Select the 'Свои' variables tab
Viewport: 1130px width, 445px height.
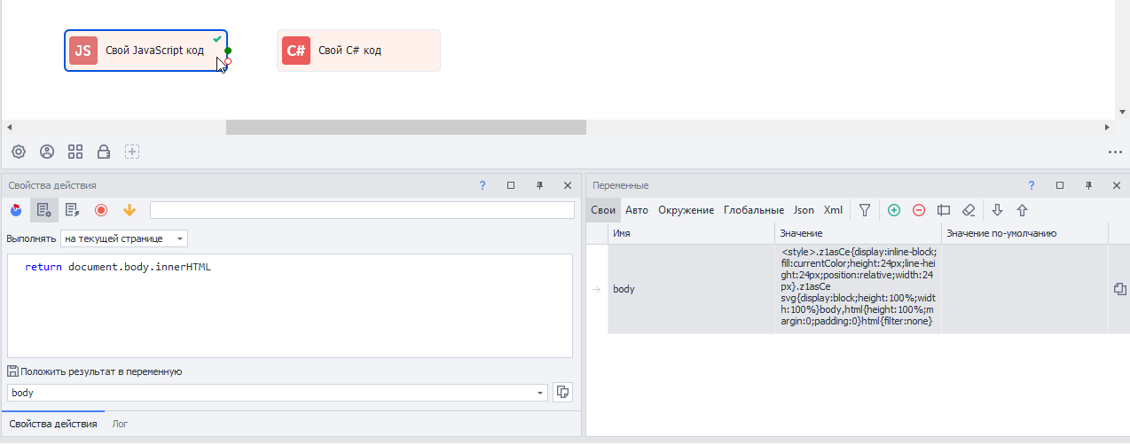coord(603,210)
